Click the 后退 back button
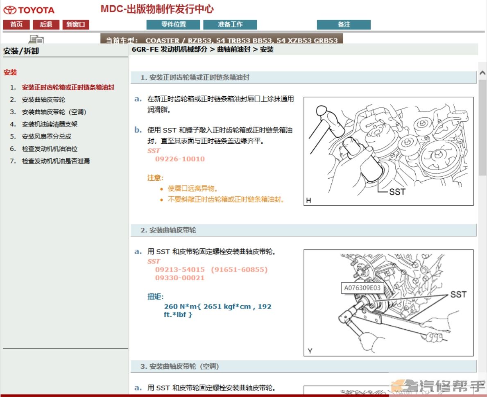The height and width of the screenshot is (397, 487). [x=46, y=25]
